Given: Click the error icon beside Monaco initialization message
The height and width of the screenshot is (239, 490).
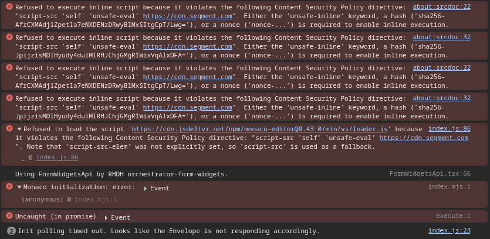Looking at the screenshot, I should [9, 186].
